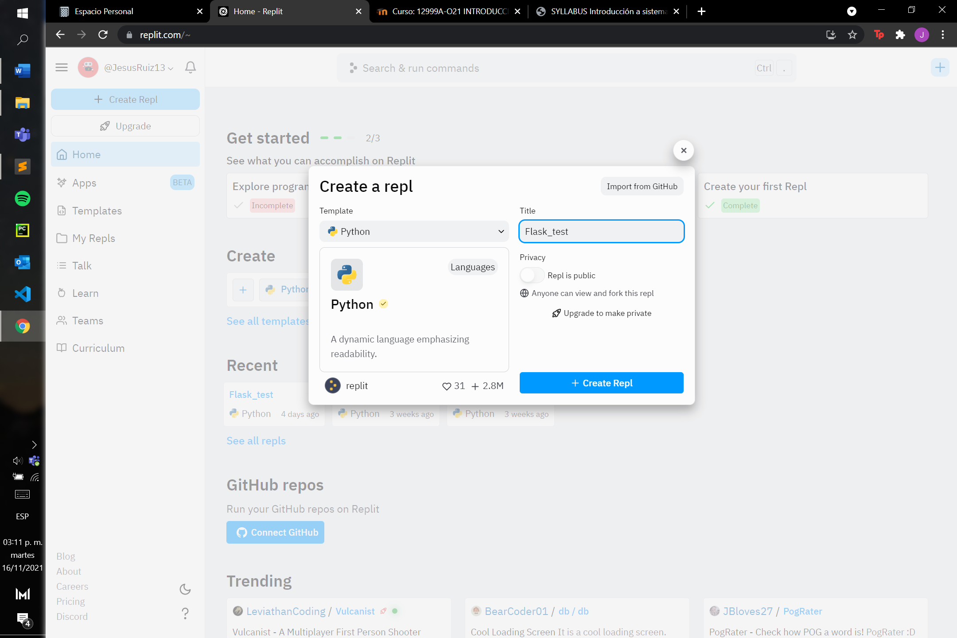Open the recent Flask_test repl

tap(251, 394)
